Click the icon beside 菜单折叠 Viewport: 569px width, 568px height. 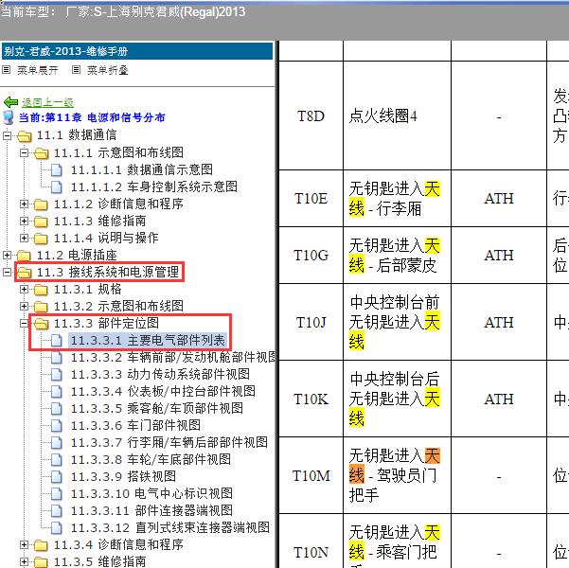pyautogui.click(x=76, y=70)
